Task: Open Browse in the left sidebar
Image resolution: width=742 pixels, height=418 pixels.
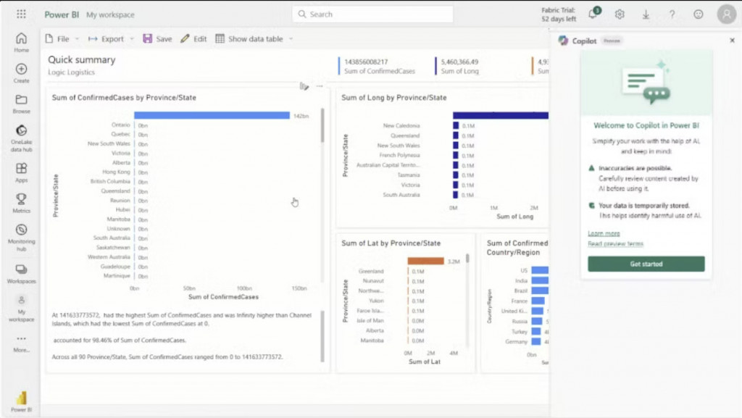Action: tap(21, 104)
